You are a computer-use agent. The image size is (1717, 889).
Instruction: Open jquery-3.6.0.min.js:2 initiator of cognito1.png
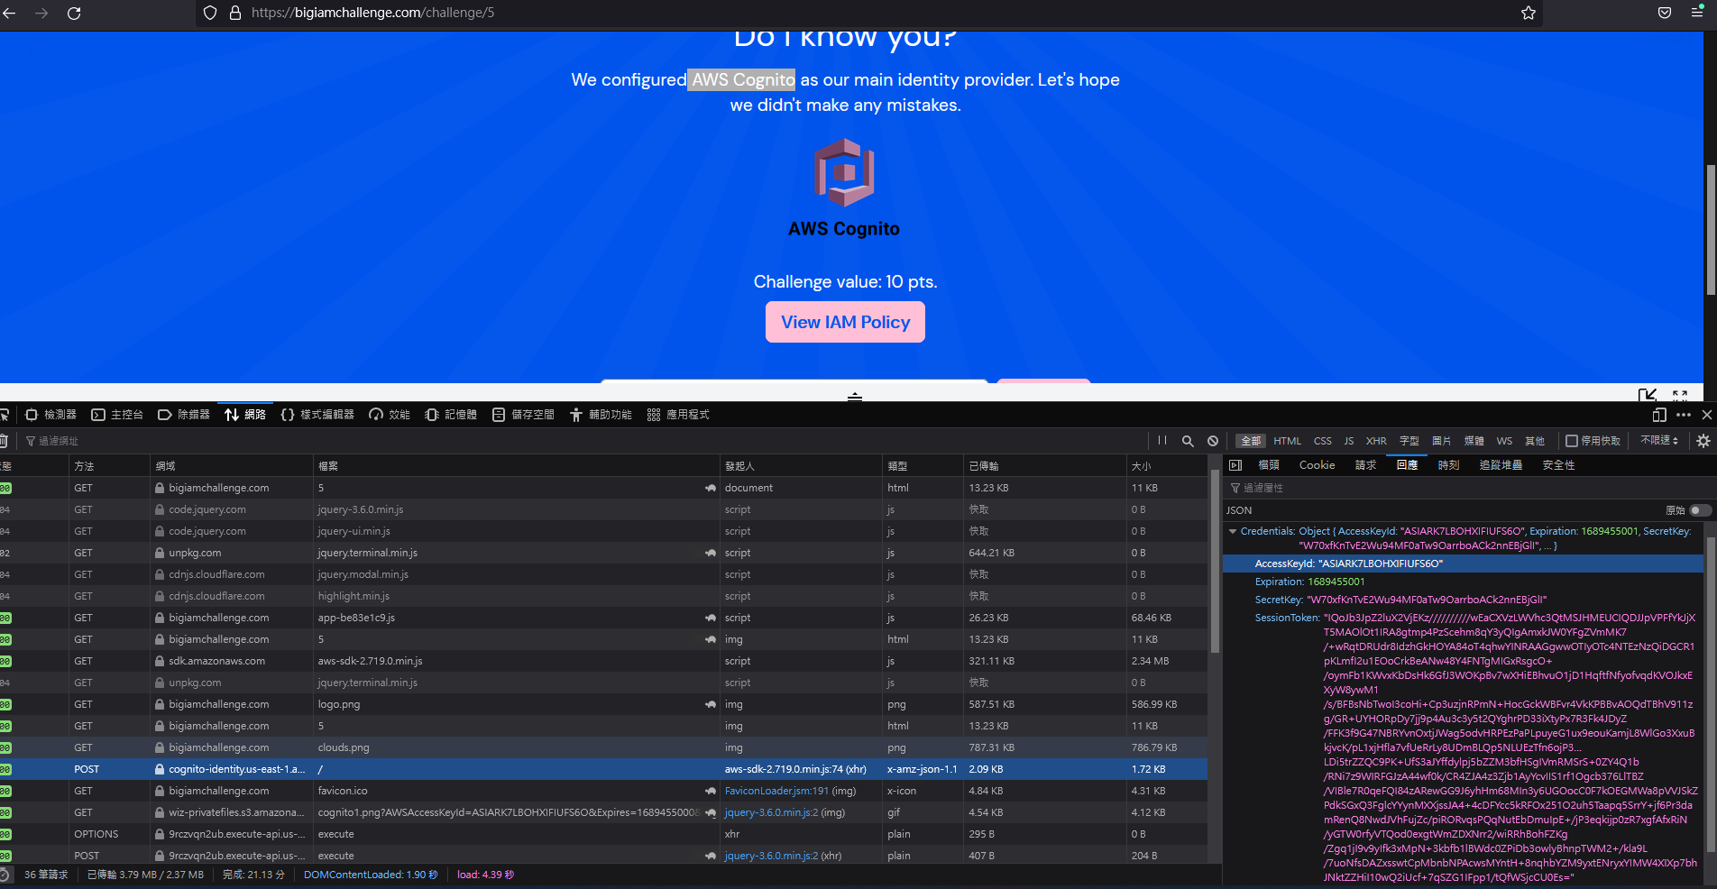(771, 812)
